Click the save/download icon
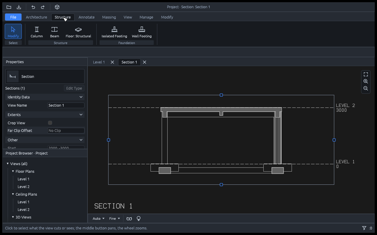The width and height of the screenshot is (377, 235). [x=19, y=7]
